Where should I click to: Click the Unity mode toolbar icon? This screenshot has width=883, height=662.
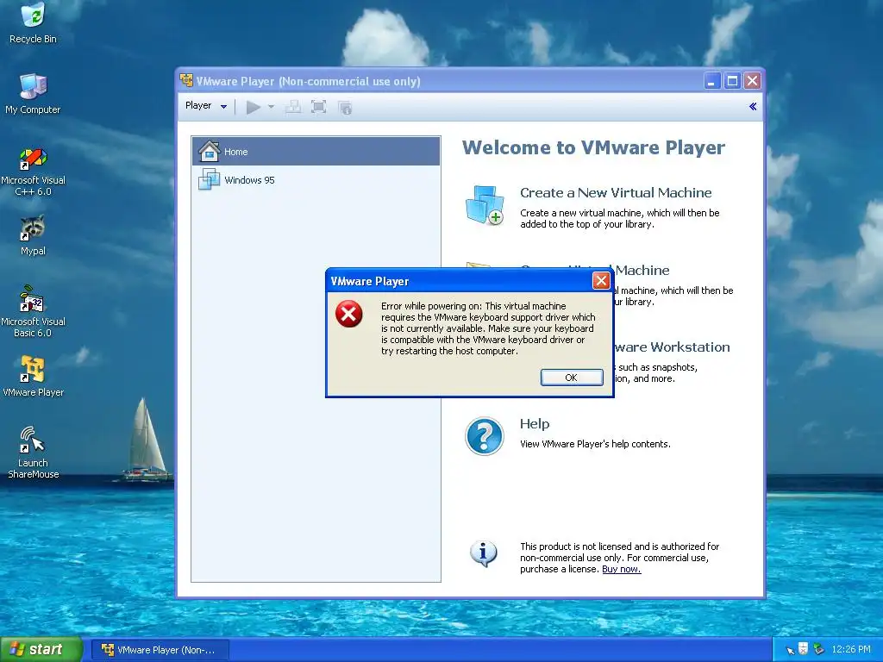(345, 107)
